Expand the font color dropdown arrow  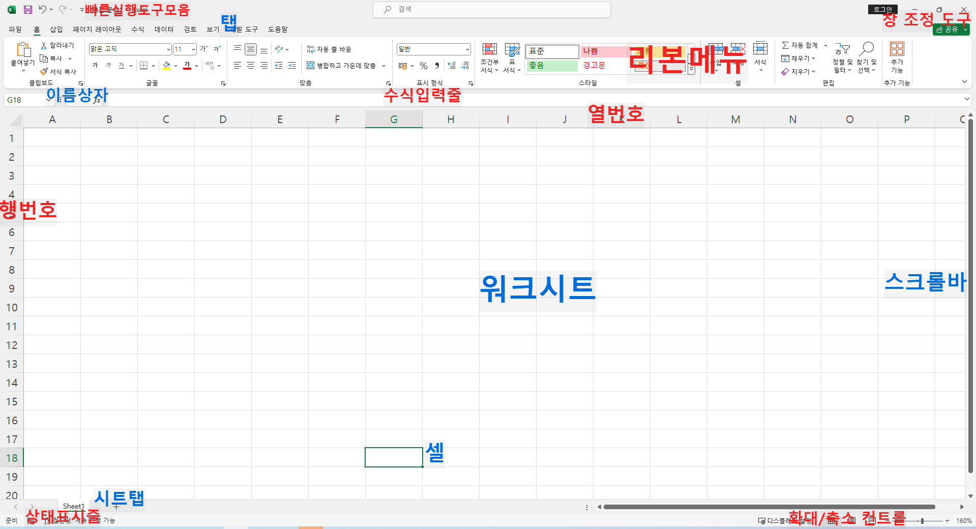click(x=197, y=66)
